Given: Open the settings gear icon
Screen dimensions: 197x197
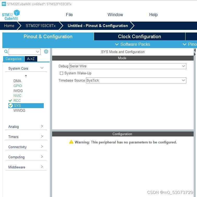Looking at the screenshot, I should tap(46, 51).
